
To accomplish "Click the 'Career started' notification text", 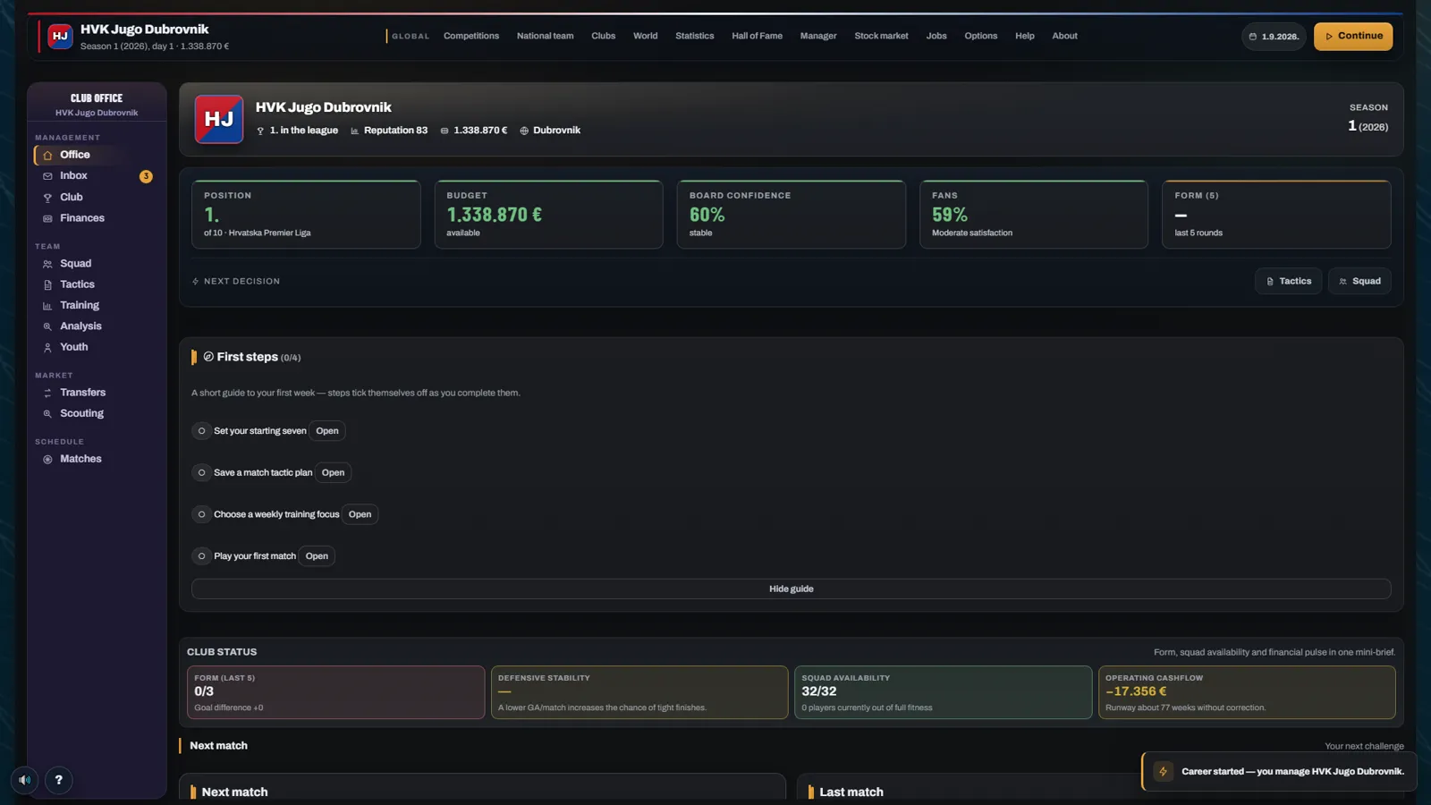I will click(1292, 772).
